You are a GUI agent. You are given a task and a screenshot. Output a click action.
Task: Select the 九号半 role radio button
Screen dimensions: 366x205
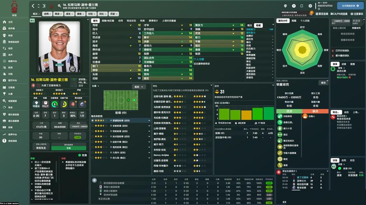coord(93,152)
